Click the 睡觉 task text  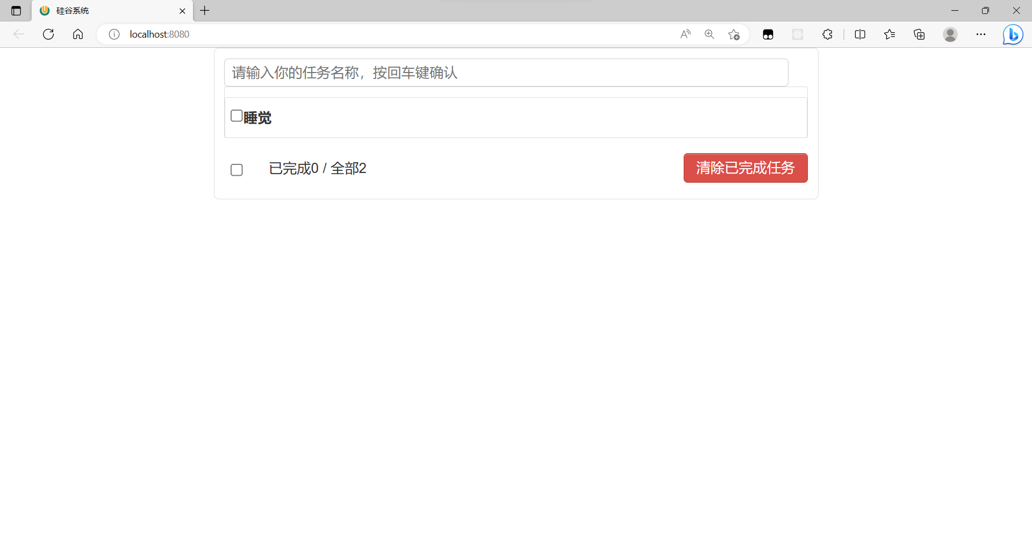pyautogui.click(x=257, y=118)
